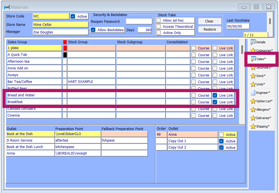This screenshot has height=193, width=279.
Task: Open the Option List tab label
Action: 264,101
